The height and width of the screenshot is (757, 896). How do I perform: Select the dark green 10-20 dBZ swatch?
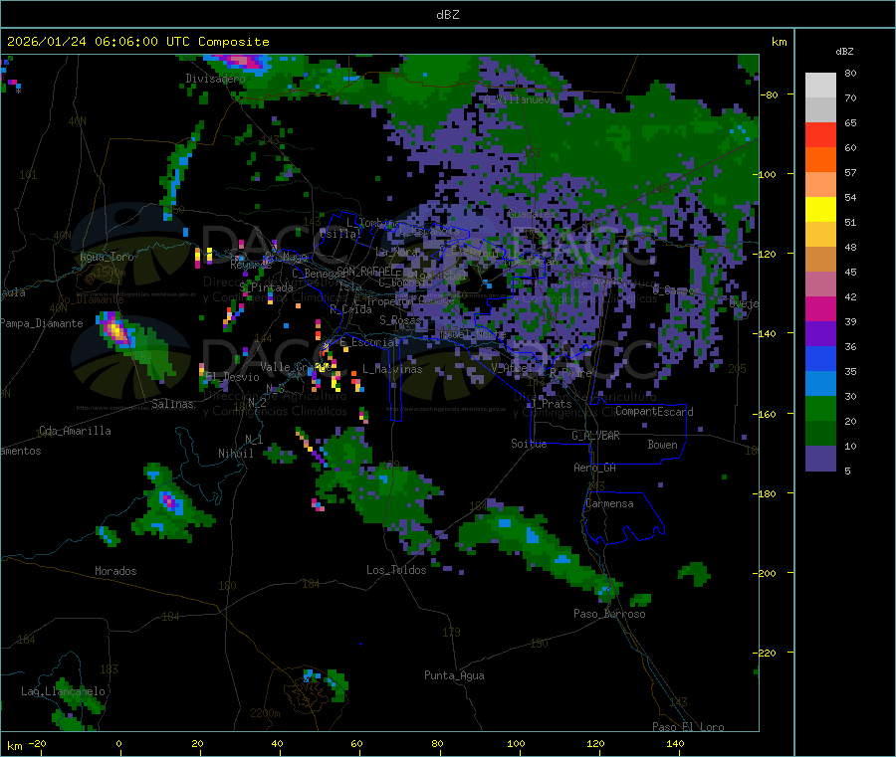pos(820,434)
